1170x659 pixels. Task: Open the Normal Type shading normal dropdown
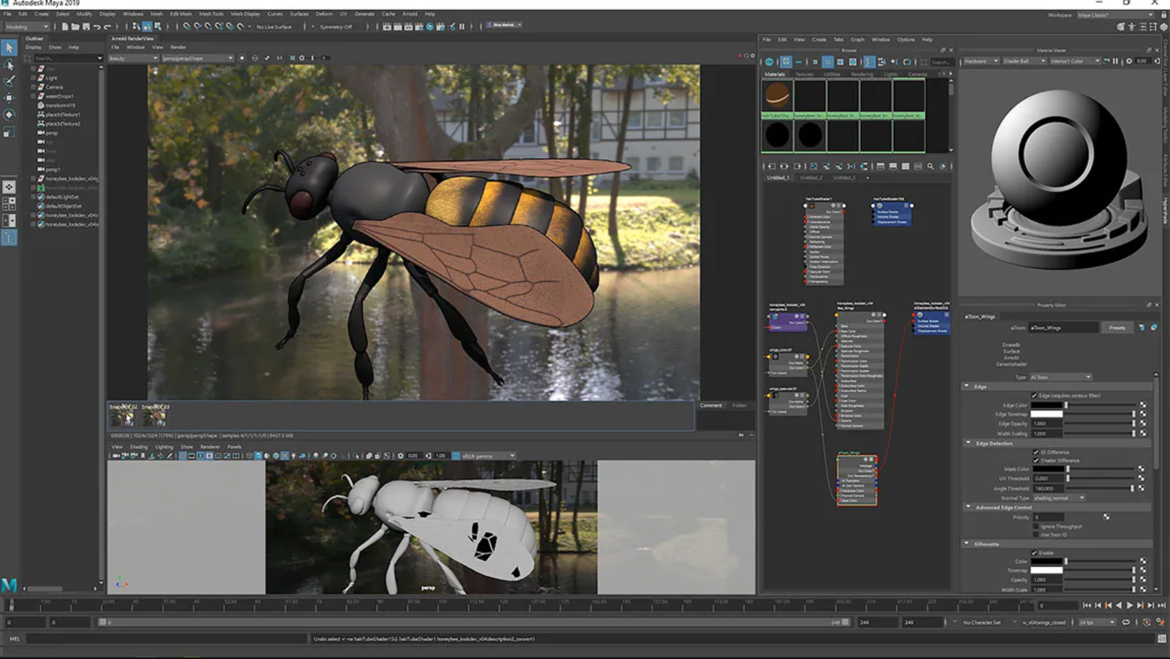(x=1059, y=498)
